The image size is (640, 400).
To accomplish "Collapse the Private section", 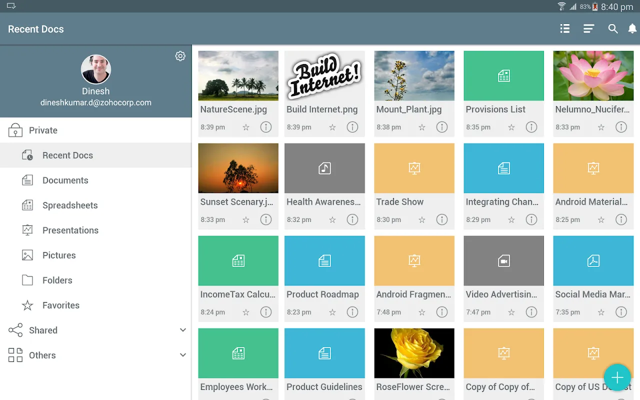I will pos(43,130).
